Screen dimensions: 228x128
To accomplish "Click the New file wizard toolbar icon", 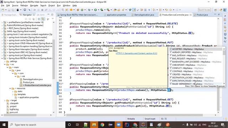I will pyautogui.click(x=3, y=10).
